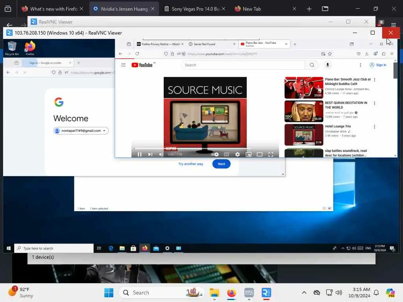The image size is (403, 302).
Task: Open Hotel Lounge Trio suggested video
Action: (304, 135)
